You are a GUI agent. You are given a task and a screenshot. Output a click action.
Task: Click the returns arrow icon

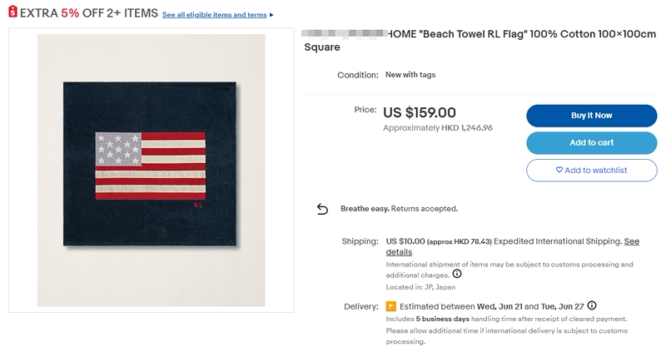(x=323, y=209)
